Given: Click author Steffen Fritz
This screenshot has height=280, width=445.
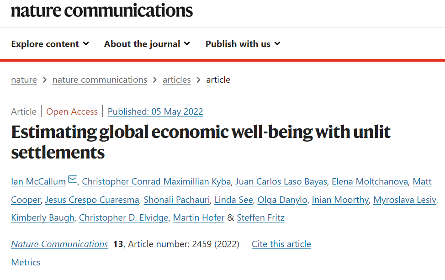Looking at the screenshot, I should (x=260, y=217).
